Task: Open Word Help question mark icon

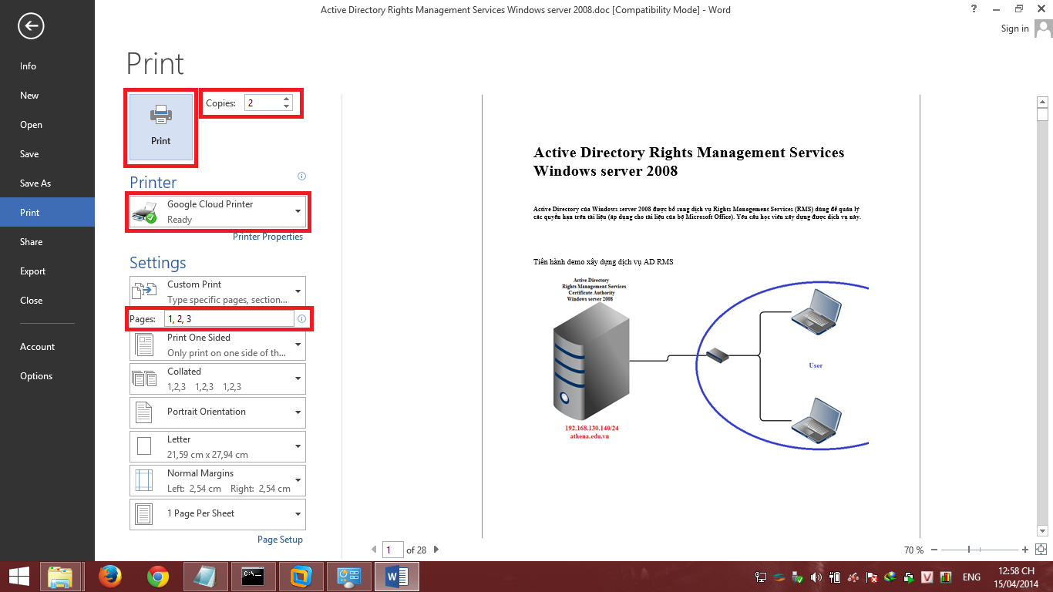Action: [974, 9]
